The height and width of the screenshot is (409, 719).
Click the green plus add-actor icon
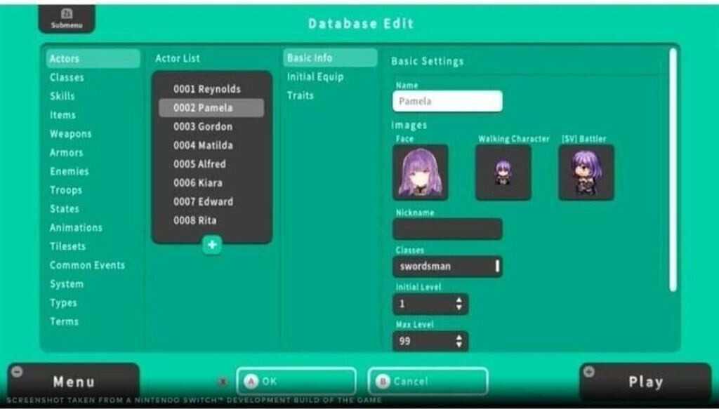coord(212,245)
